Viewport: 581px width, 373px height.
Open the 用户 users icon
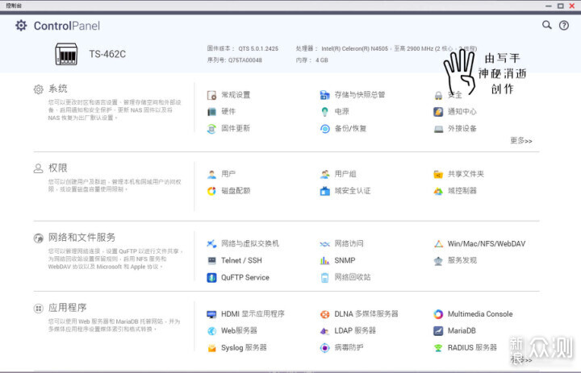pos(211,174)
